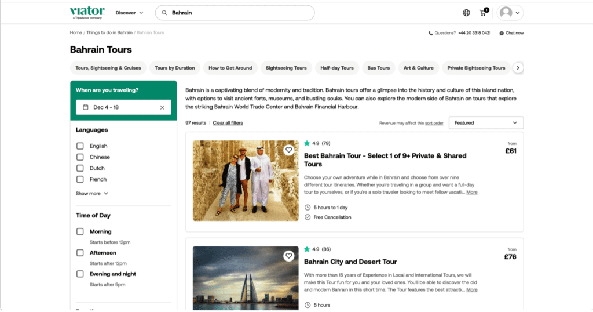Click the 5 hours to 1 day duration
This screenshot has width=593, height=312.
pos(330,208)
